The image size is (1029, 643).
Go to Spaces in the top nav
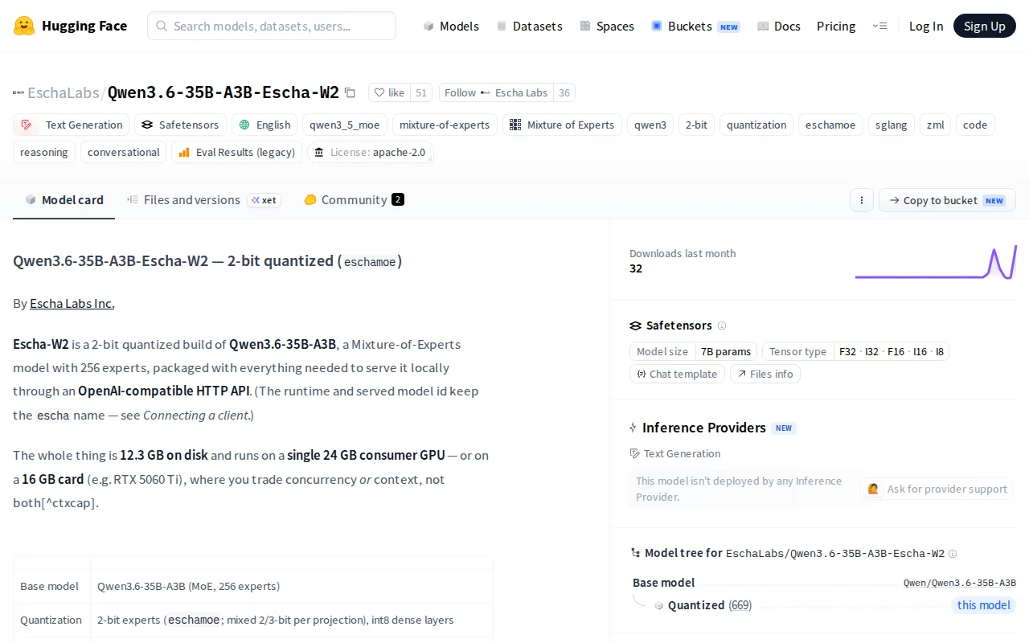[x=607, y=26]
